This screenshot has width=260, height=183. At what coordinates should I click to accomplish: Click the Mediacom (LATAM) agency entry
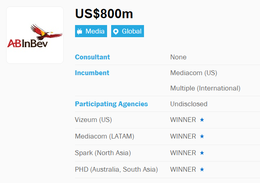pyautogui.click(x=105, y=137)
